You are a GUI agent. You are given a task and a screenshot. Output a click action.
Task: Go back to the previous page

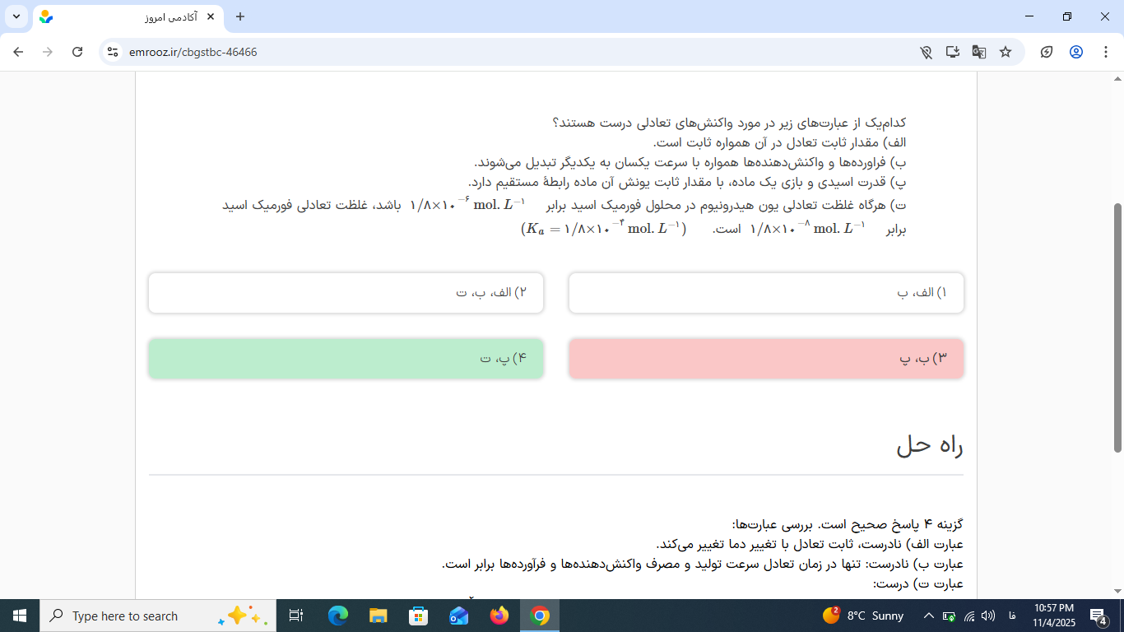18,52
